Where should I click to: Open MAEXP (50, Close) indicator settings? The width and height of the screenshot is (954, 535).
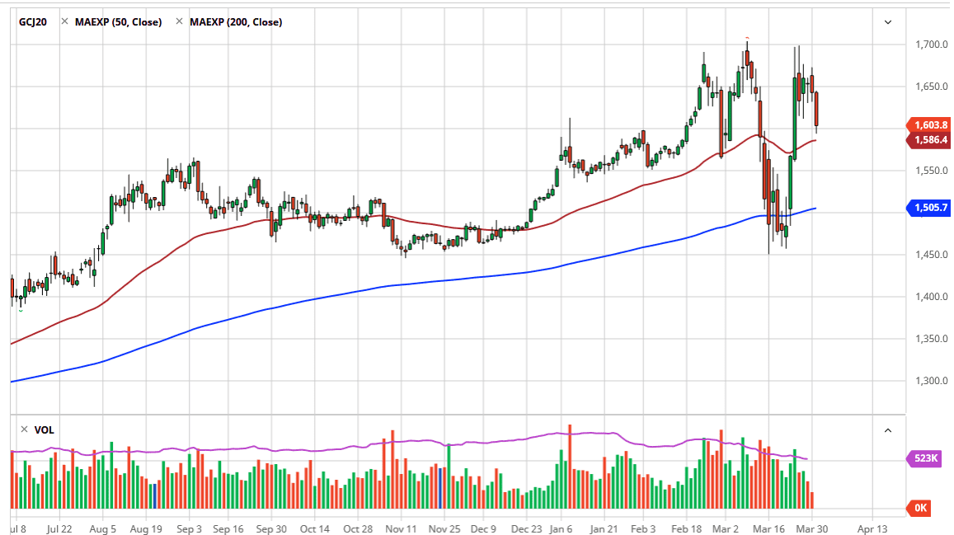(118, 22)
